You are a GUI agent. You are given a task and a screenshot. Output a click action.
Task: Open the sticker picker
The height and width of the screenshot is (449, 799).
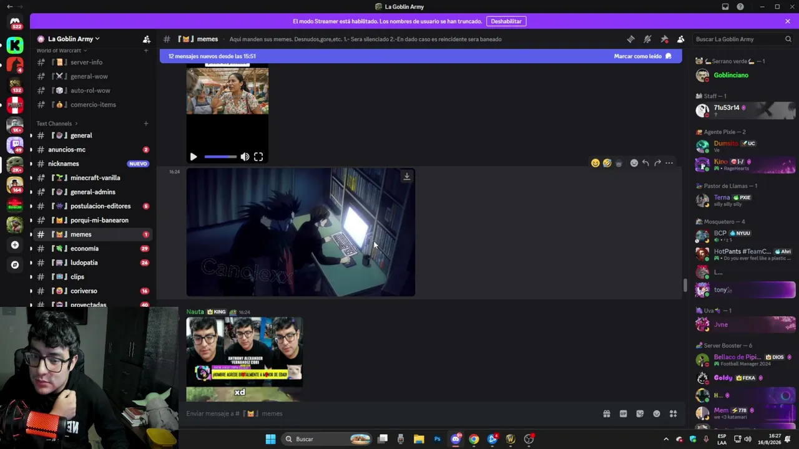coord(640,413)
